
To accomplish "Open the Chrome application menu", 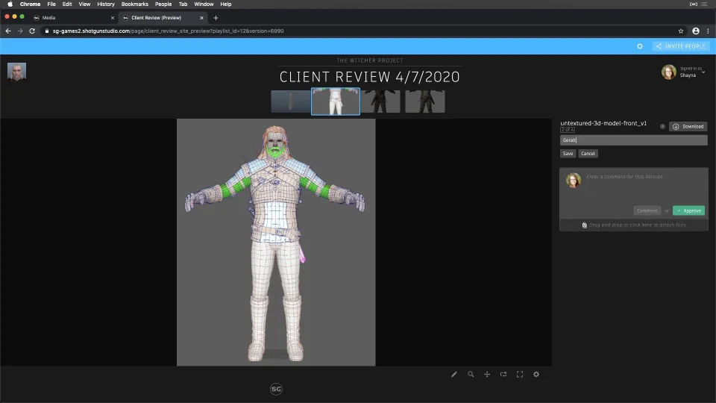I will tap(30, 4).
